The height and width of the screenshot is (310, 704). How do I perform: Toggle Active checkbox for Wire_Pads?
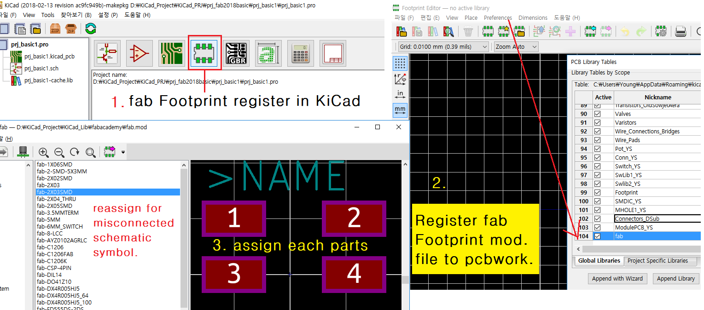click(x=598, y=140)
